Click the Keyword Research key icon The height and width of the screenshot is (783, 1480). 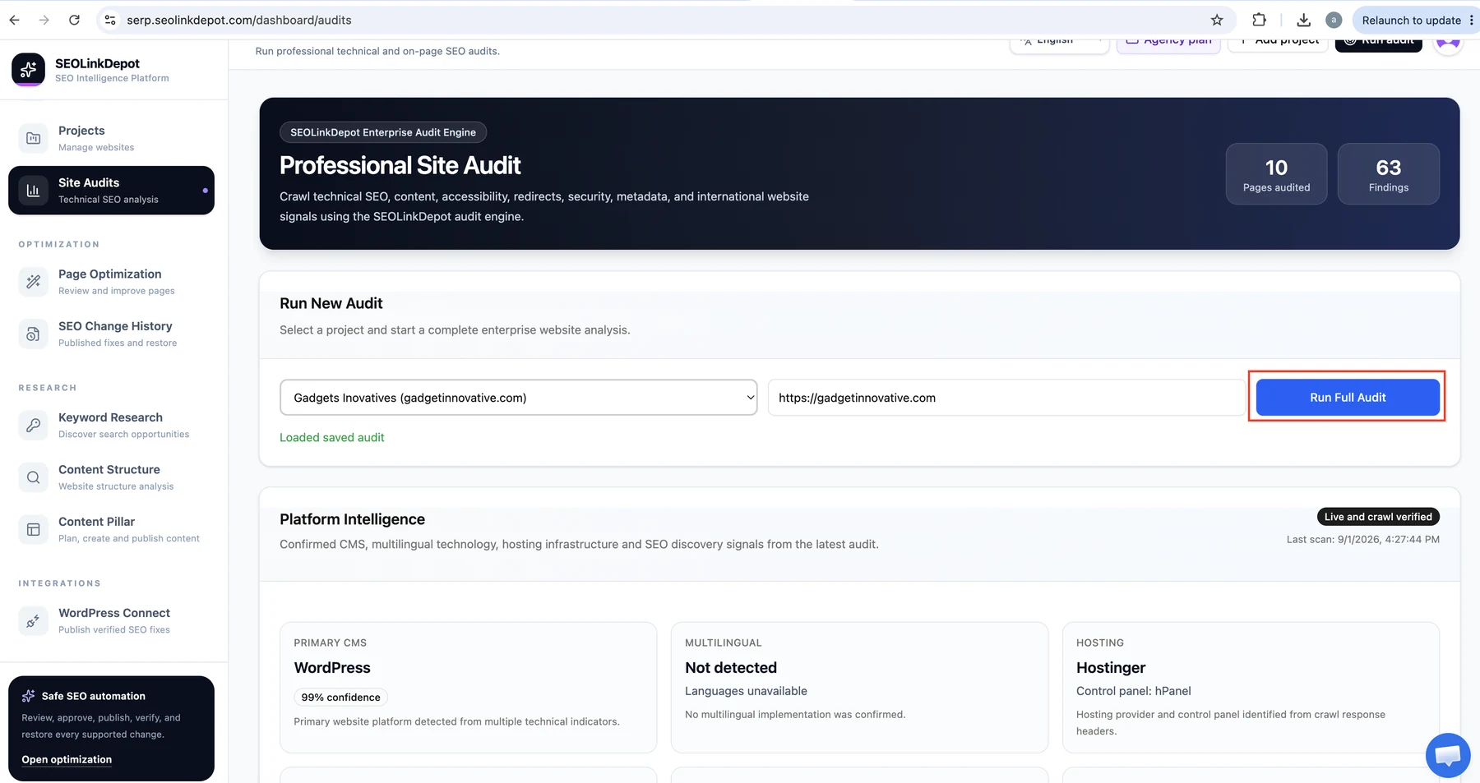33,425
